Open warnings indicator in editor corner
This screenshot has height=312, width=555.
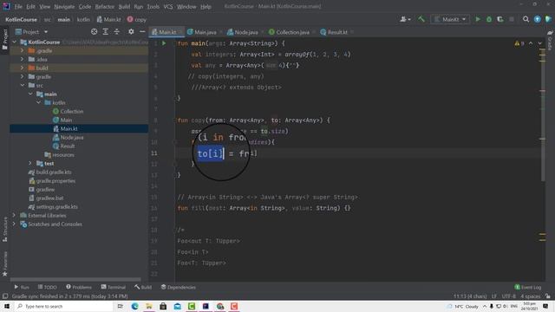(x=519, y=43)
